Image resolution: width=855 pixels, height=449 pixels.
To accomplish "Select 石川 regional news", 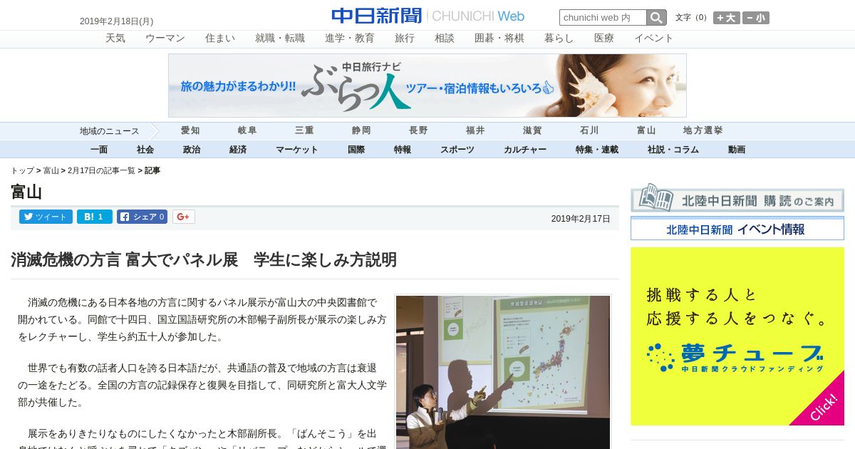I will [589, 131].
